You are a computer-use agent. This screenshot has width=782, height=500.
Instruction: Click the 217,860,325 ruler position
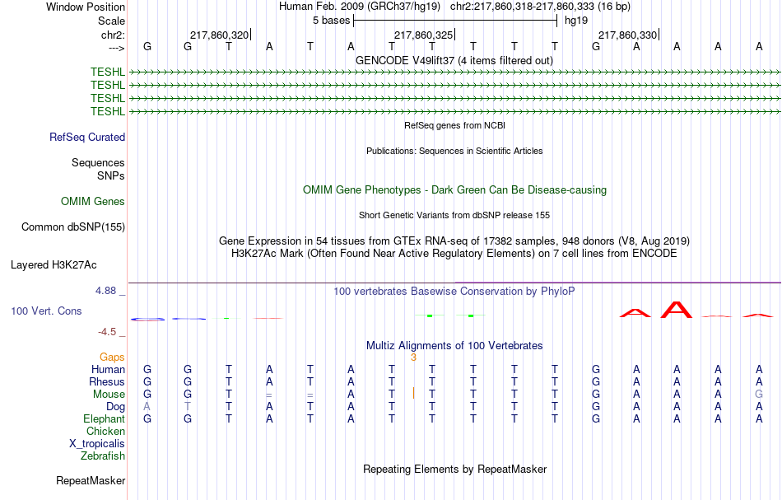(423, 35)
